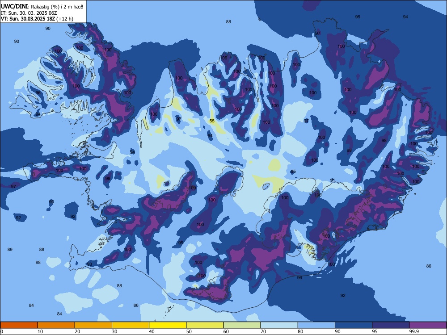Click the purple legend swatch above 99.9
Screen dimensions: 447x335
[428, 325]
